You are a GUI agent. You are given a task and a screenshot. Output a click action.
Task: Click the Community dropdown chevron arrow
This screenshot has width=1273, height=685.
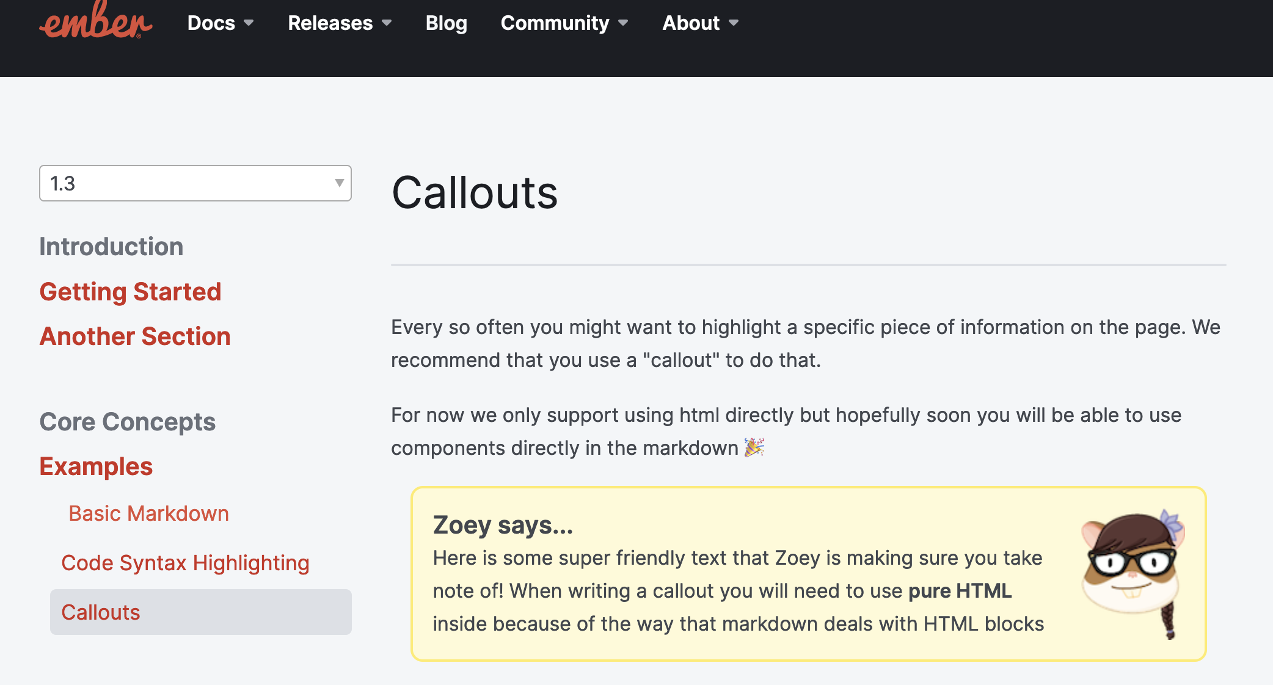coord(624,23)
